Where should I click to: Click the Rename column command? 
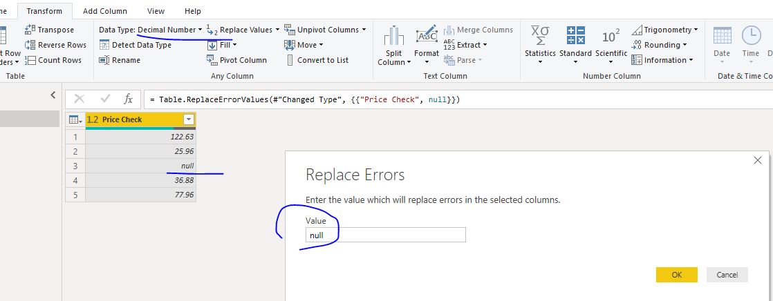(x=120, y=60)
